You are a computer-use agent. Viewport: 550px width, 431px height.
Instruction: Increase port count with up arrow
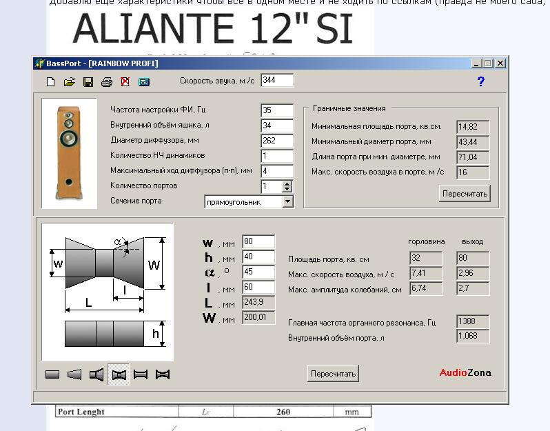point(287,183)
